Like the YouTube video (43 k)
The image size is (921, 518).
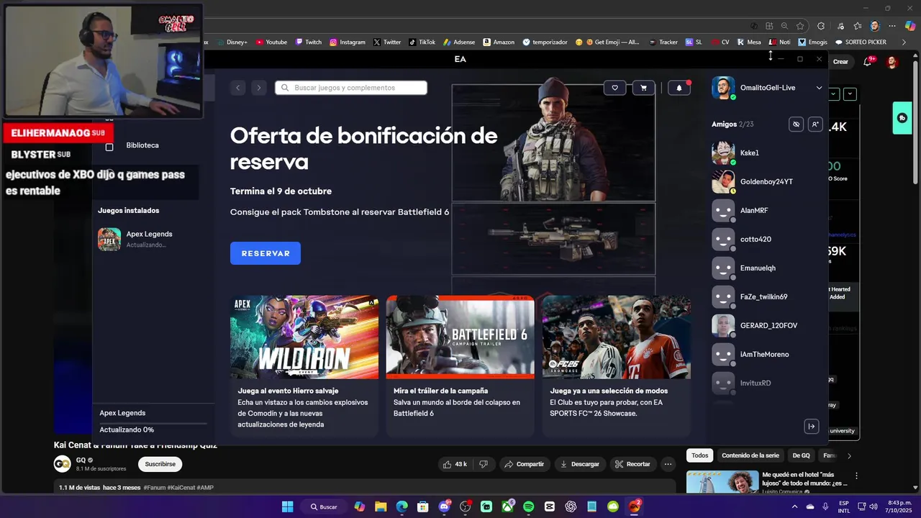[455, 464]
